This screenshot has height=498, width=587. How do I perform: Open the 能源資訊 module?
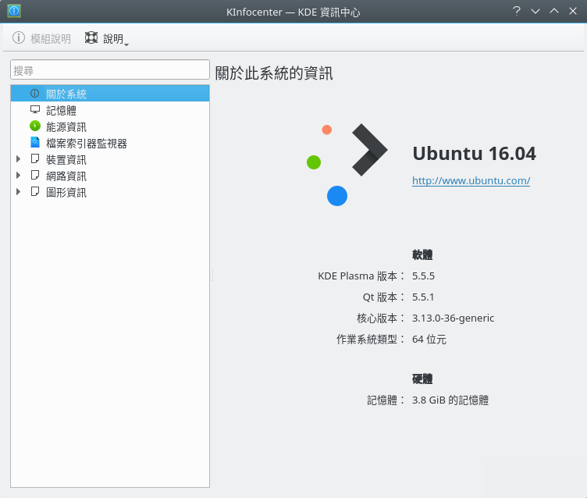click(x=110, y=126)
